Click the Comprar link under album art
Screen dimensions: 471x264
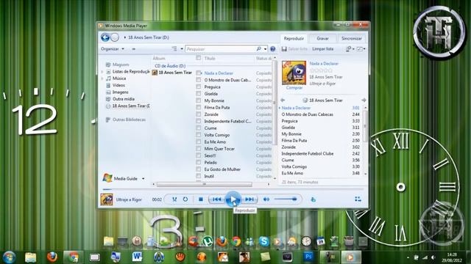click(x=294, y=88)
